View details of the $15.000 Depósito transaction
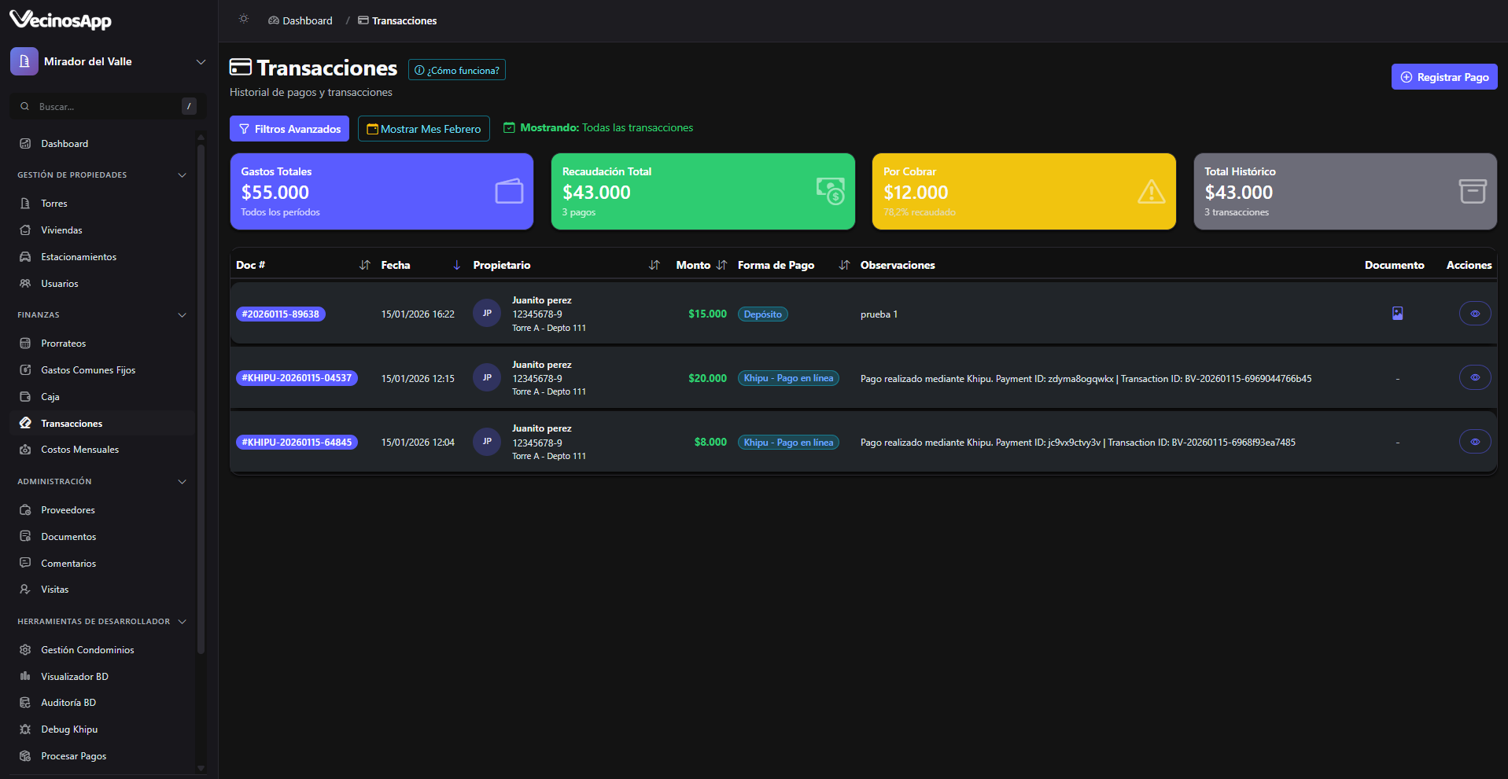Screen dimensions: 1508x779 point(1474,314)
